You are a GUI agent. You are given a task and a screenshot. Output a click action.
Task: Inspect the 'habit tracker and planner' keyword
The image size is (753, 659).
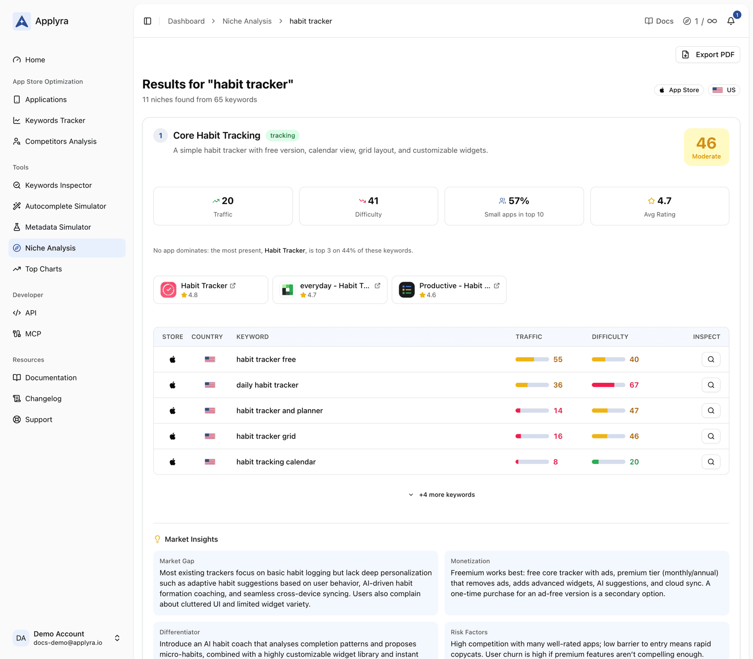pos(711,411)
